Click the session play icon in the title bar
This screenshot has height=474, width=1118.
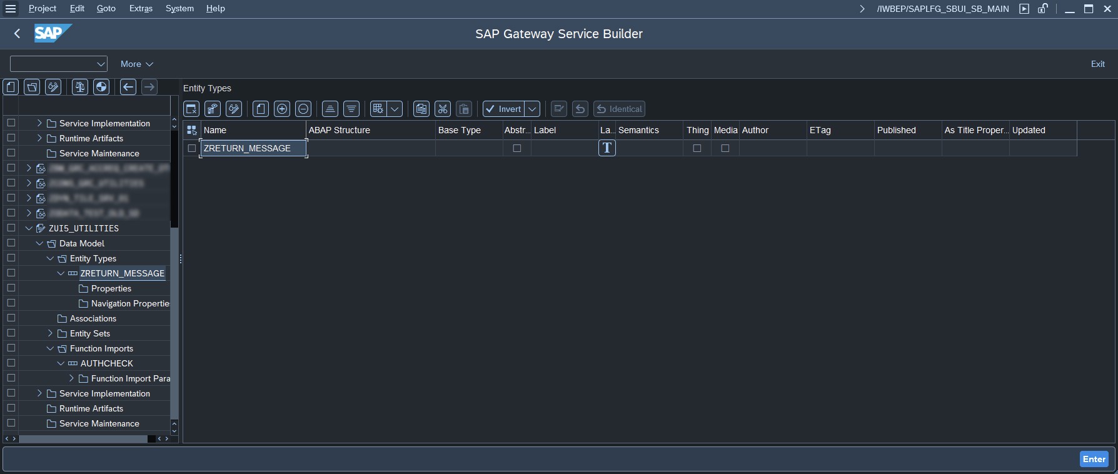(x=1024, y=9)
